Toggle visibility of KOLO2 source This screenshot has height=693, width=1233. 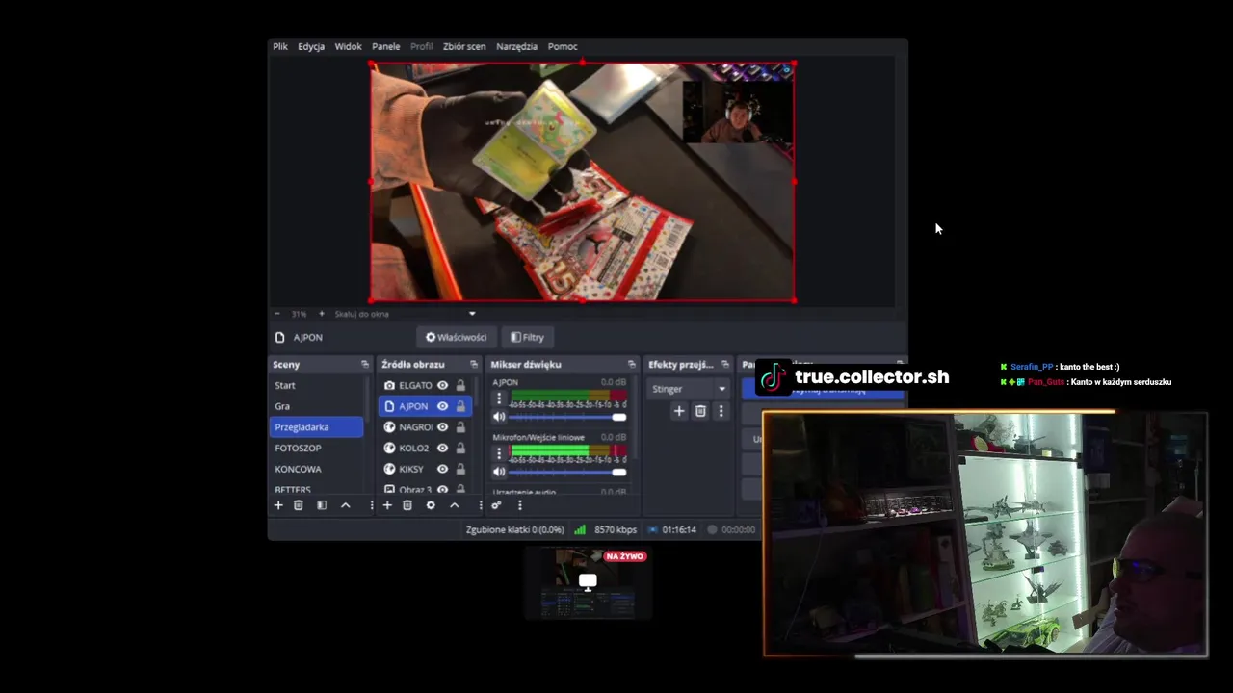[x=442, y=448]
